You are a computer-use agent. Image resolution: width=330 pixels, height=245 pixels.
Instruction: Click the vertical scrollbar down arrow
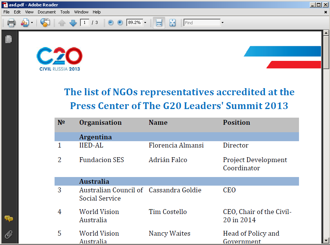(326, 240)
